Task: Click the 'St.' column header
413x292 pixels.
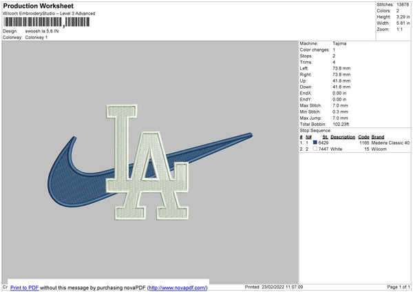Action: [326, 137]
